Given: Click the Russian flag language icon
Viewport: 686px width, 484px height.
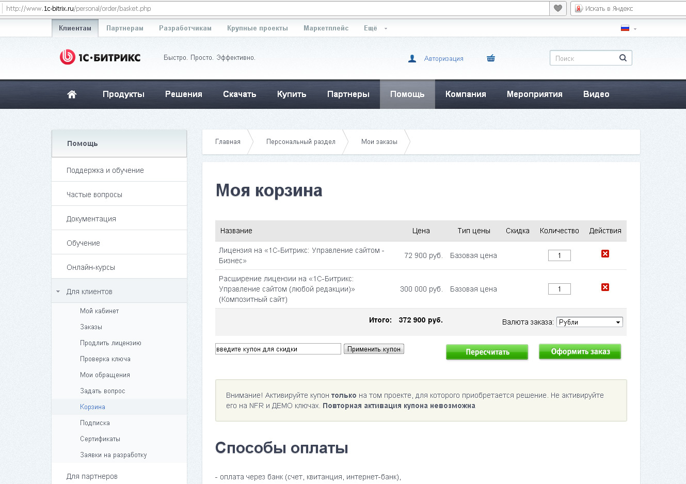Looking at the screenshot, I should tap(625, 28).
